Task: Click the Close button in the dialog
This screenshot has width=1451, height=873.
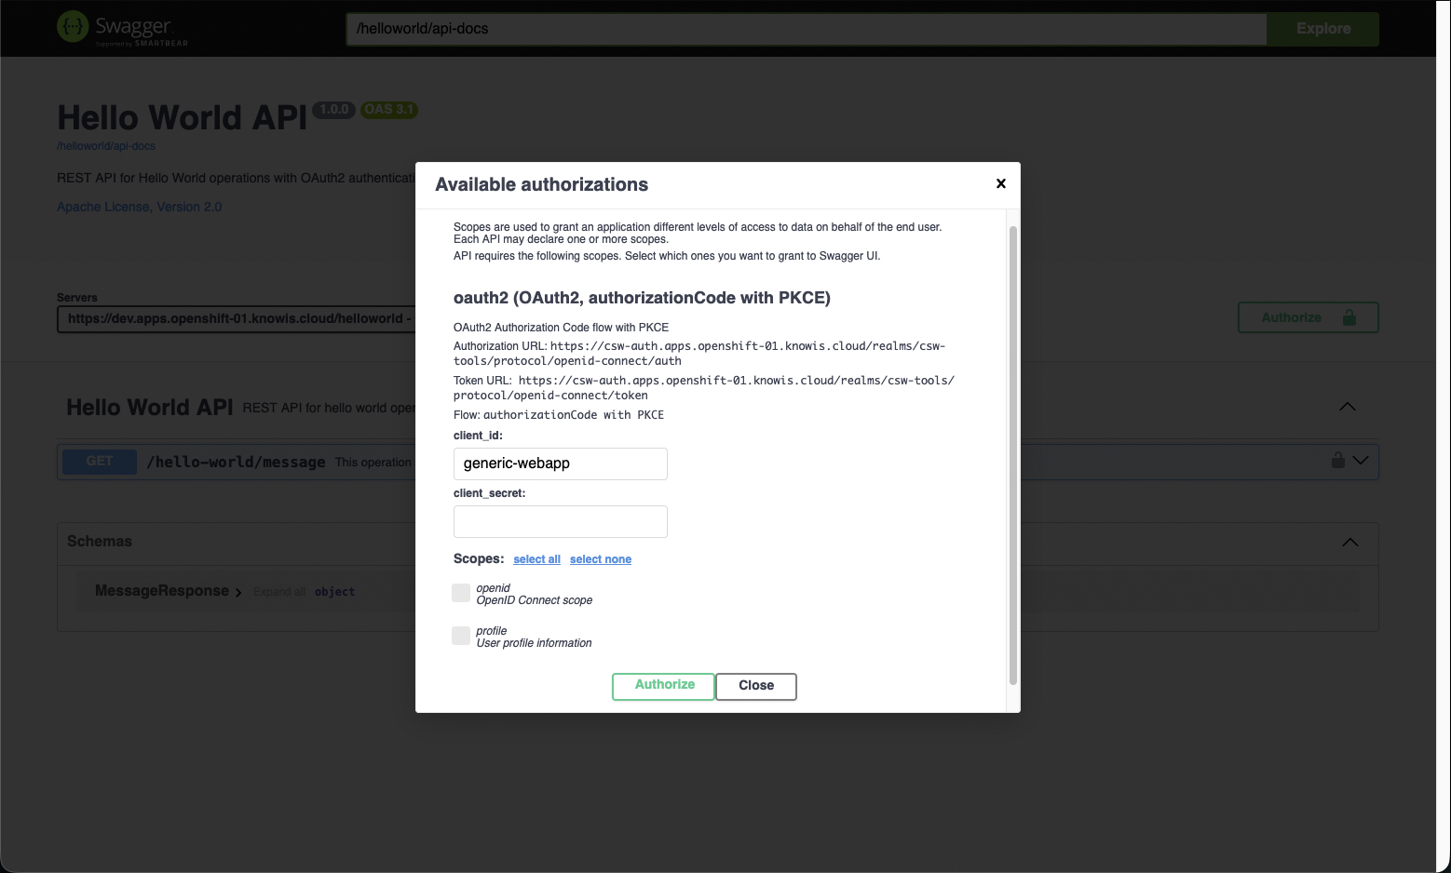Action: coord(756,686)
